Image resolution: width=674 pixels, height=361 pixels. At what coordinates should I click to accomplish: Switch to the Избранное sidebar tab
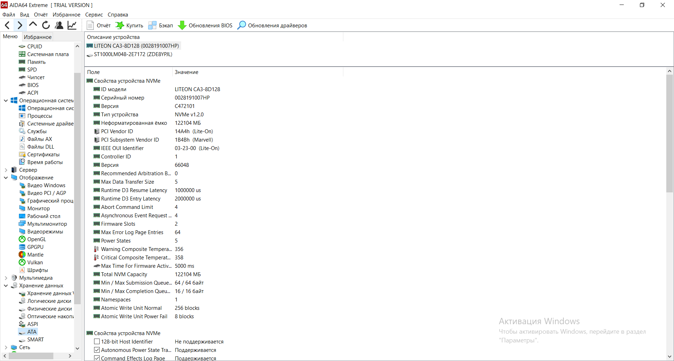pos(38,37)
